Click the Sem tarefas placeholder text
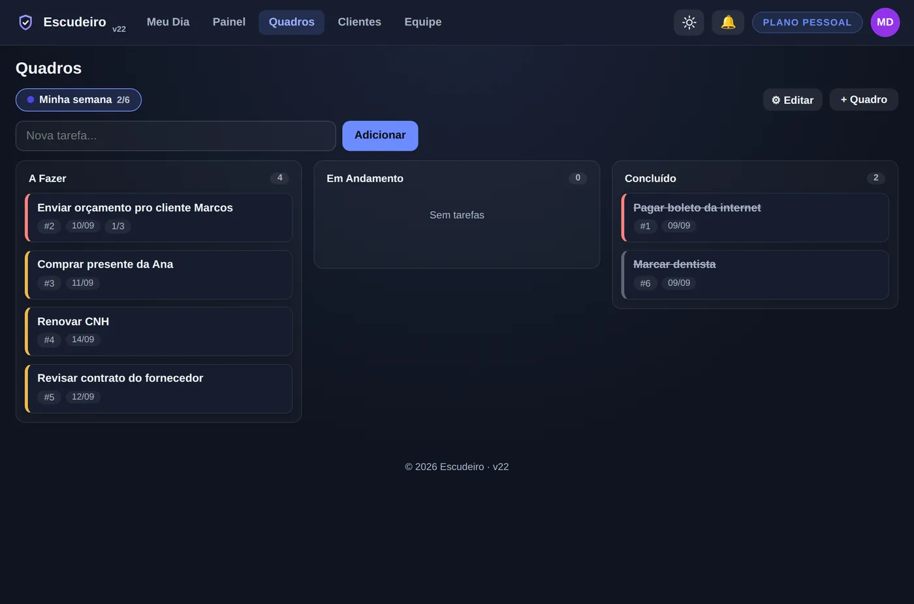The width and height of the screenshot is (914, 604). 457,215
